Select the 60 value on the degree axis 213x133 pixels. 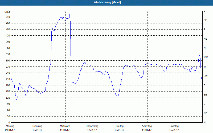coord(9,110)
